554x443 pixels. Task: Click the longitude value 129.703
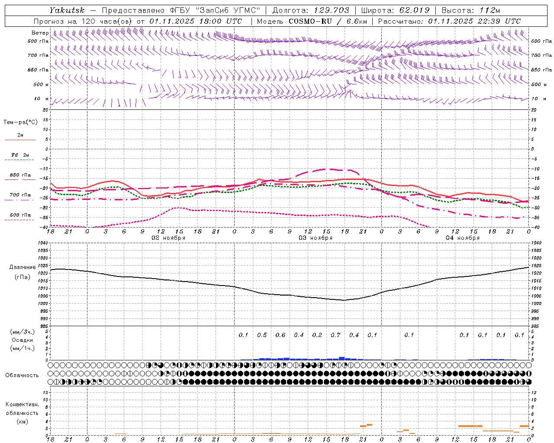click(x=332, y=10)
